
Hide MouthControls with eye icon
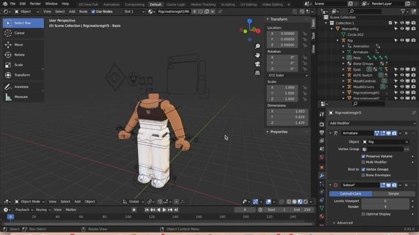point(402,81)
